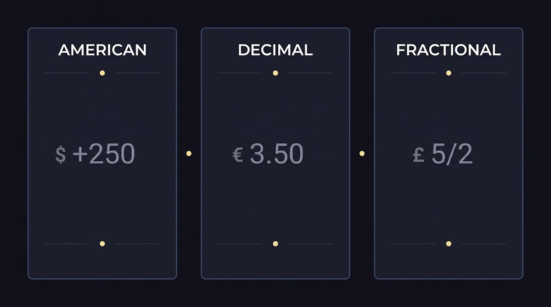Click the euro currency symbol

point(238,154)
